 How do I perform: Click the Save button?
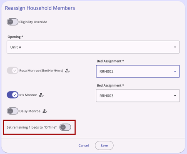click(x=104, y=145)
